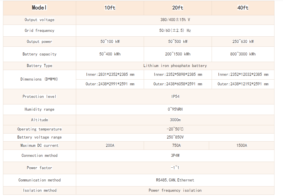Click the 50/60(±2.5) Hz frequency value
The width and height of the screenshot is (283, 196).
click(175, 31)
